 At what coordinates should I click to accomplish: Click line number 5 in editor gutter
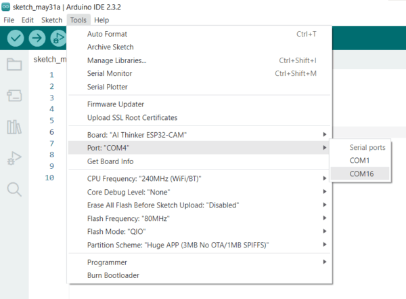coord(52,121)
